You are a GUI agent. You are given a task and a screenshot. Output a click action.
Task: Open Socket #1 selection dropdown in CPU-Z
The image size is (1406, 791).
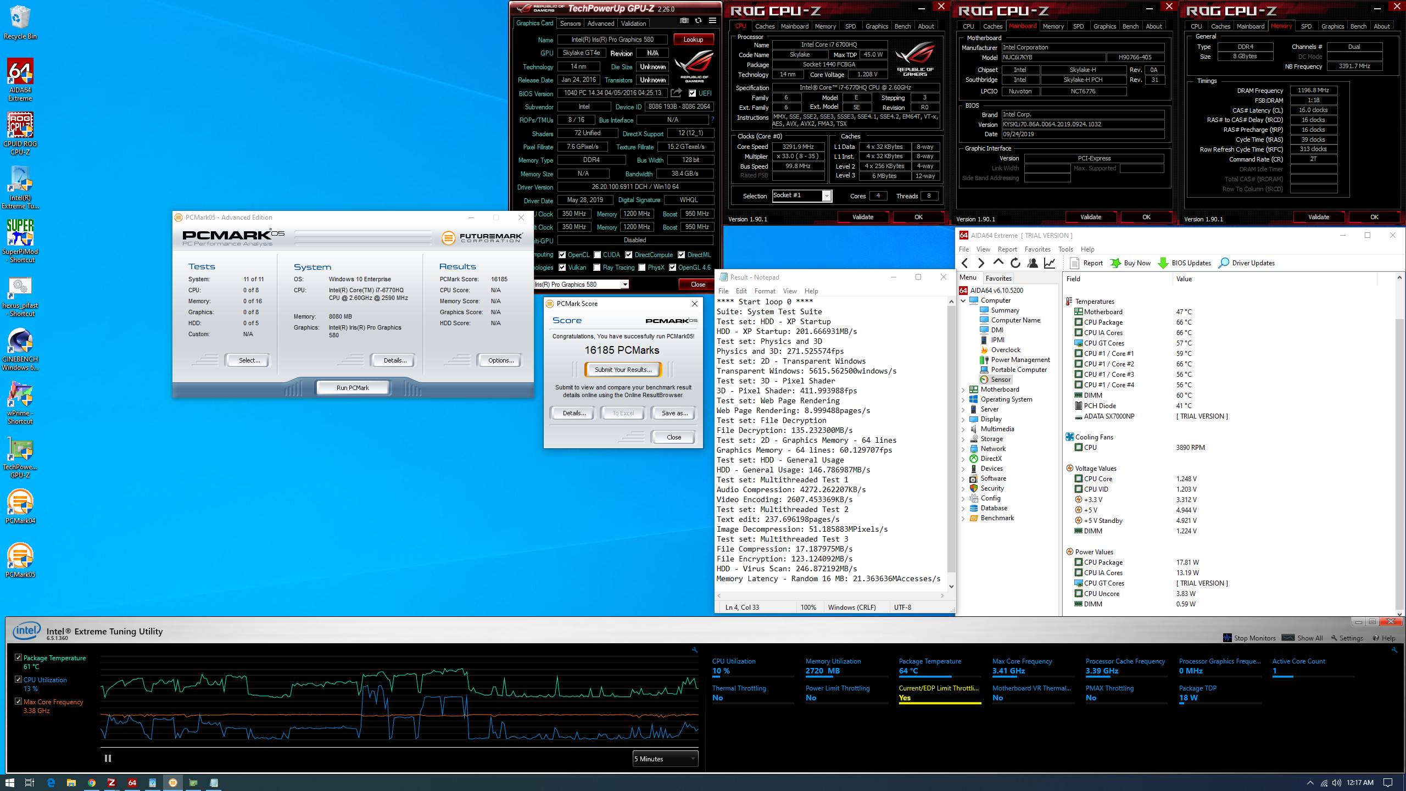pyautogui.click(x=826, y=196)
